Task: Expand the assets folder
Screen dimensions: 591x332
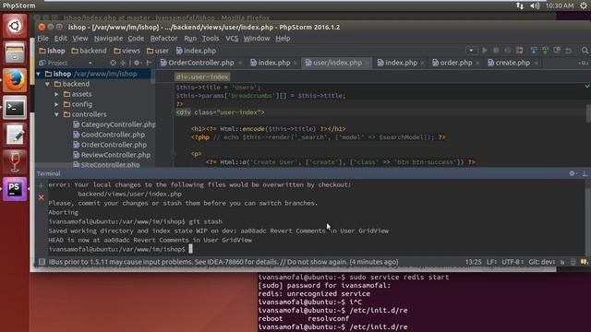Action: tap(56, 94)
